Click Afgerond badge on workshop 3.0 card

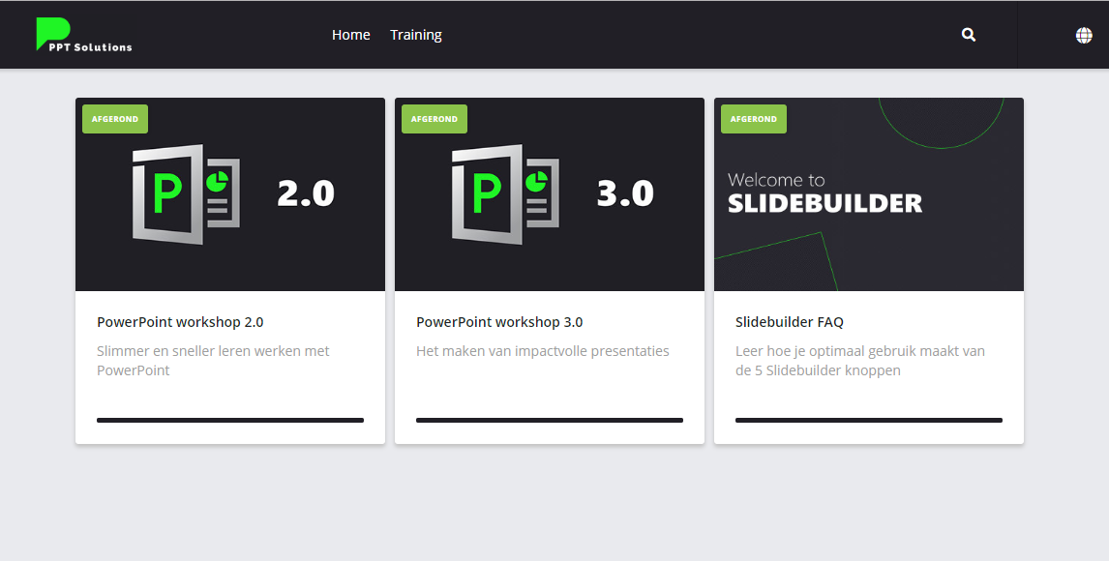pyautogui.click(x=435, y=119)
